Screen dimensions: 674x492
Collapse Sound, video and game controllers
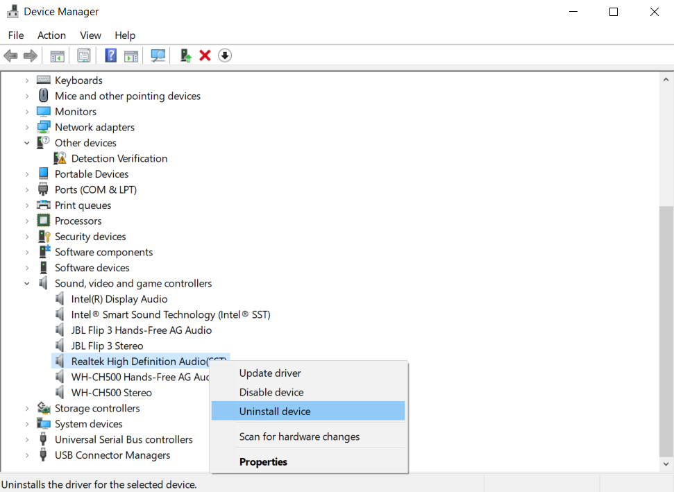(26, 283)
